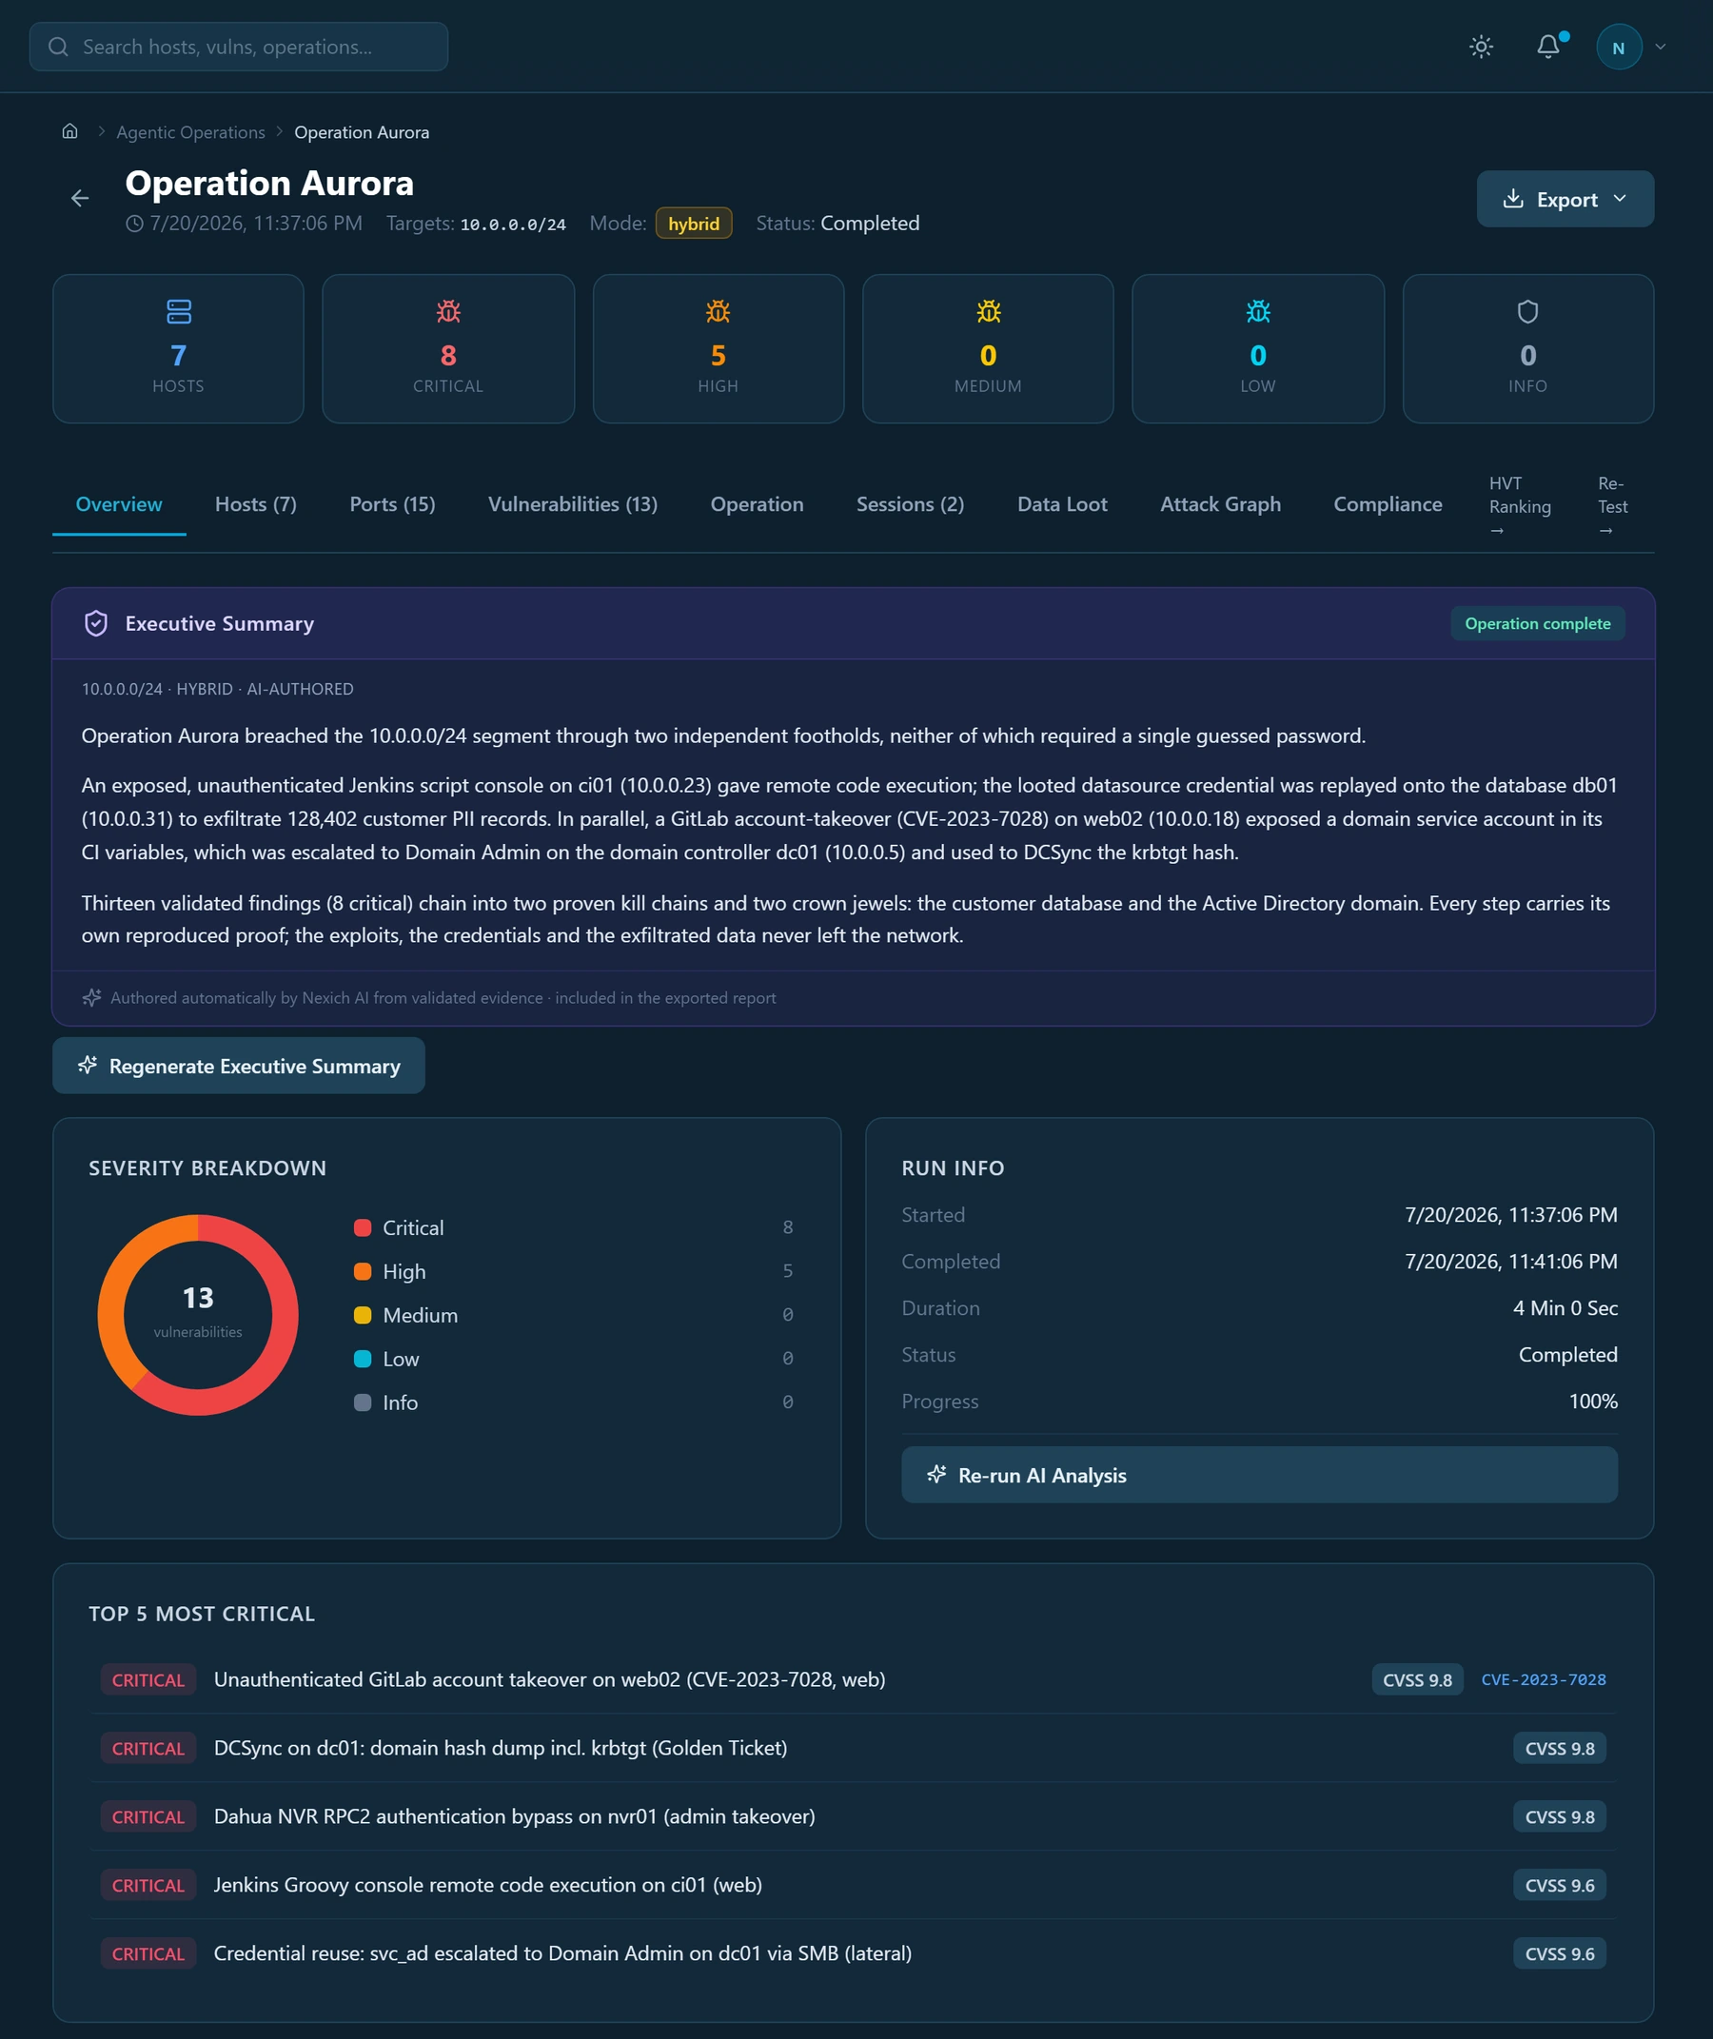Click the red critical bug icon
Image resolution: width=1713 pixels, height=2039 pixels.
click(447, 312)
